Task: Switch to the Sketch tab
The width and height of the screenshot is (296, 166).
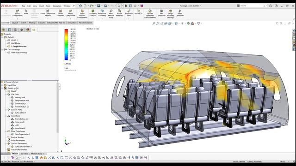Action: [x=24, y=23]
